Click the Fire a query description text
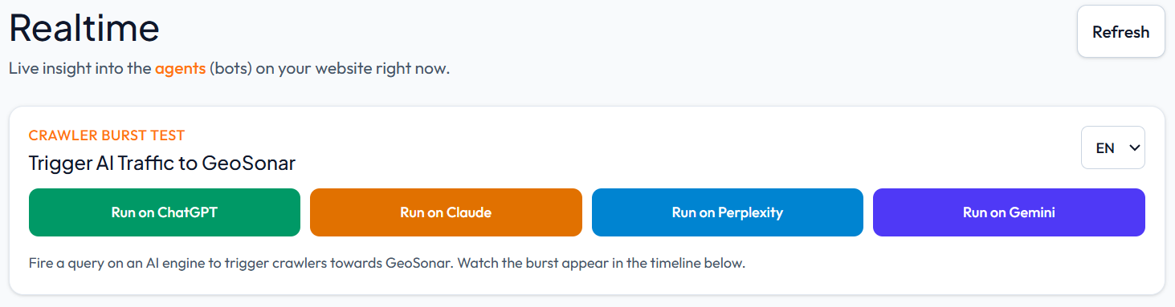The height and width of the screenshot is (307, 1175). (387, 263)
